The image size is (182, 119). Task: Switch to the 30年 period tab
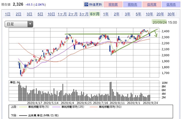click(171, 14)
